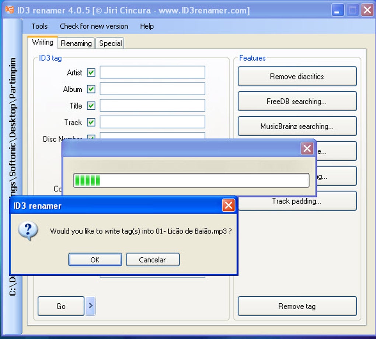Click the Album text field
This screenshot has height=339, width=376.
coord(152,89)
